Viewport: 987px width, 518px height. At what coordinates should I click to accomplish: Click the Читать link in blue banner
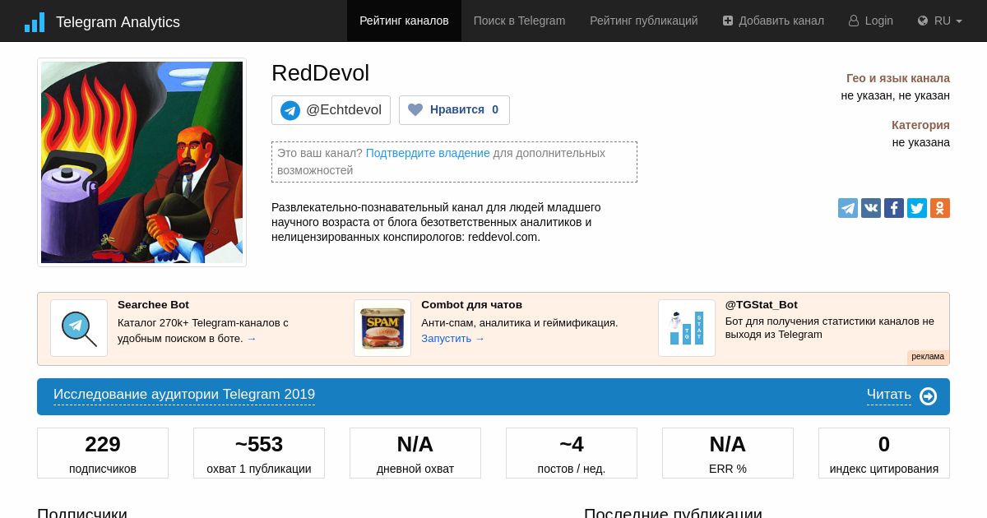(889, 395)
